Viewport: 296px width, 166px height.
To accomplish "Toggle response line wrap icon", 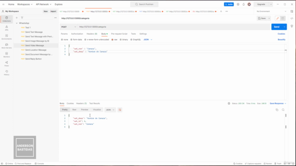I will pos(120,110).
